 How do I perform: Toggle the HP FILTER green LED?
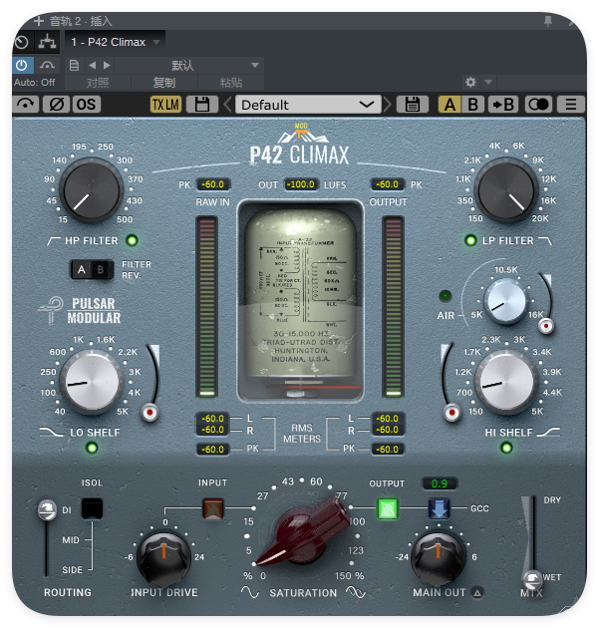pos(132,240)
